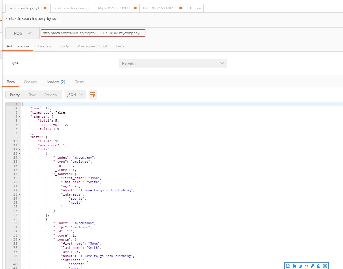343x269 pixels.
Task: Open request Tests tab beside Pre-request Script
Action: point(120,46)
